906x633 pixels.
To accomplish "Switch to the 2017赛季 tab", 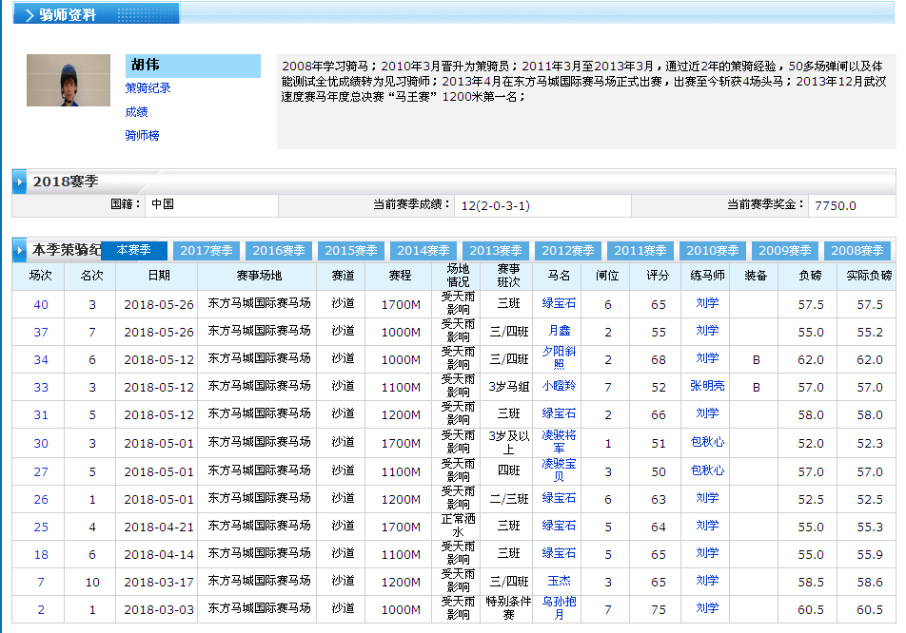I will coord(207,251).
